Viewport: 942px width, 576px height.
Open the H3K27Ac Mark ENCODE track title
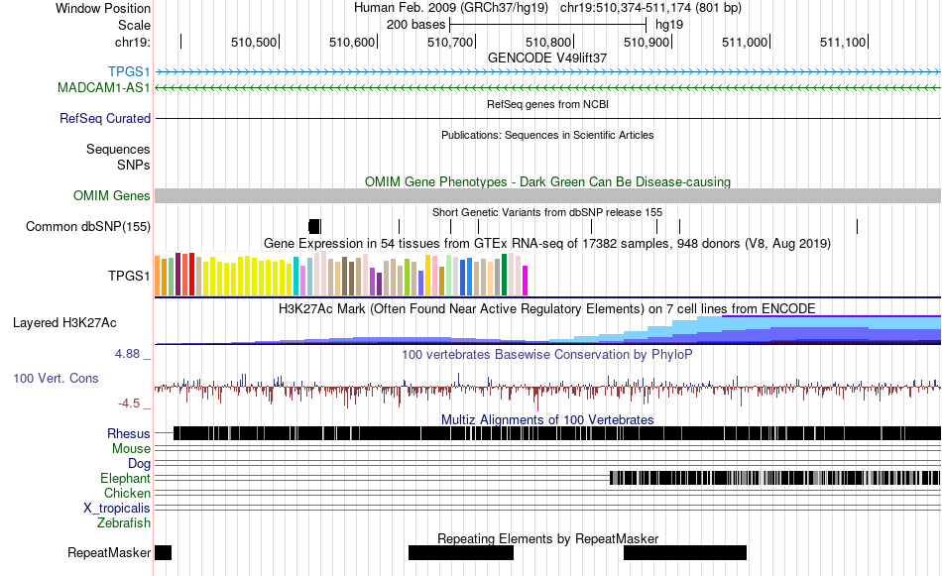click(547, 308)
